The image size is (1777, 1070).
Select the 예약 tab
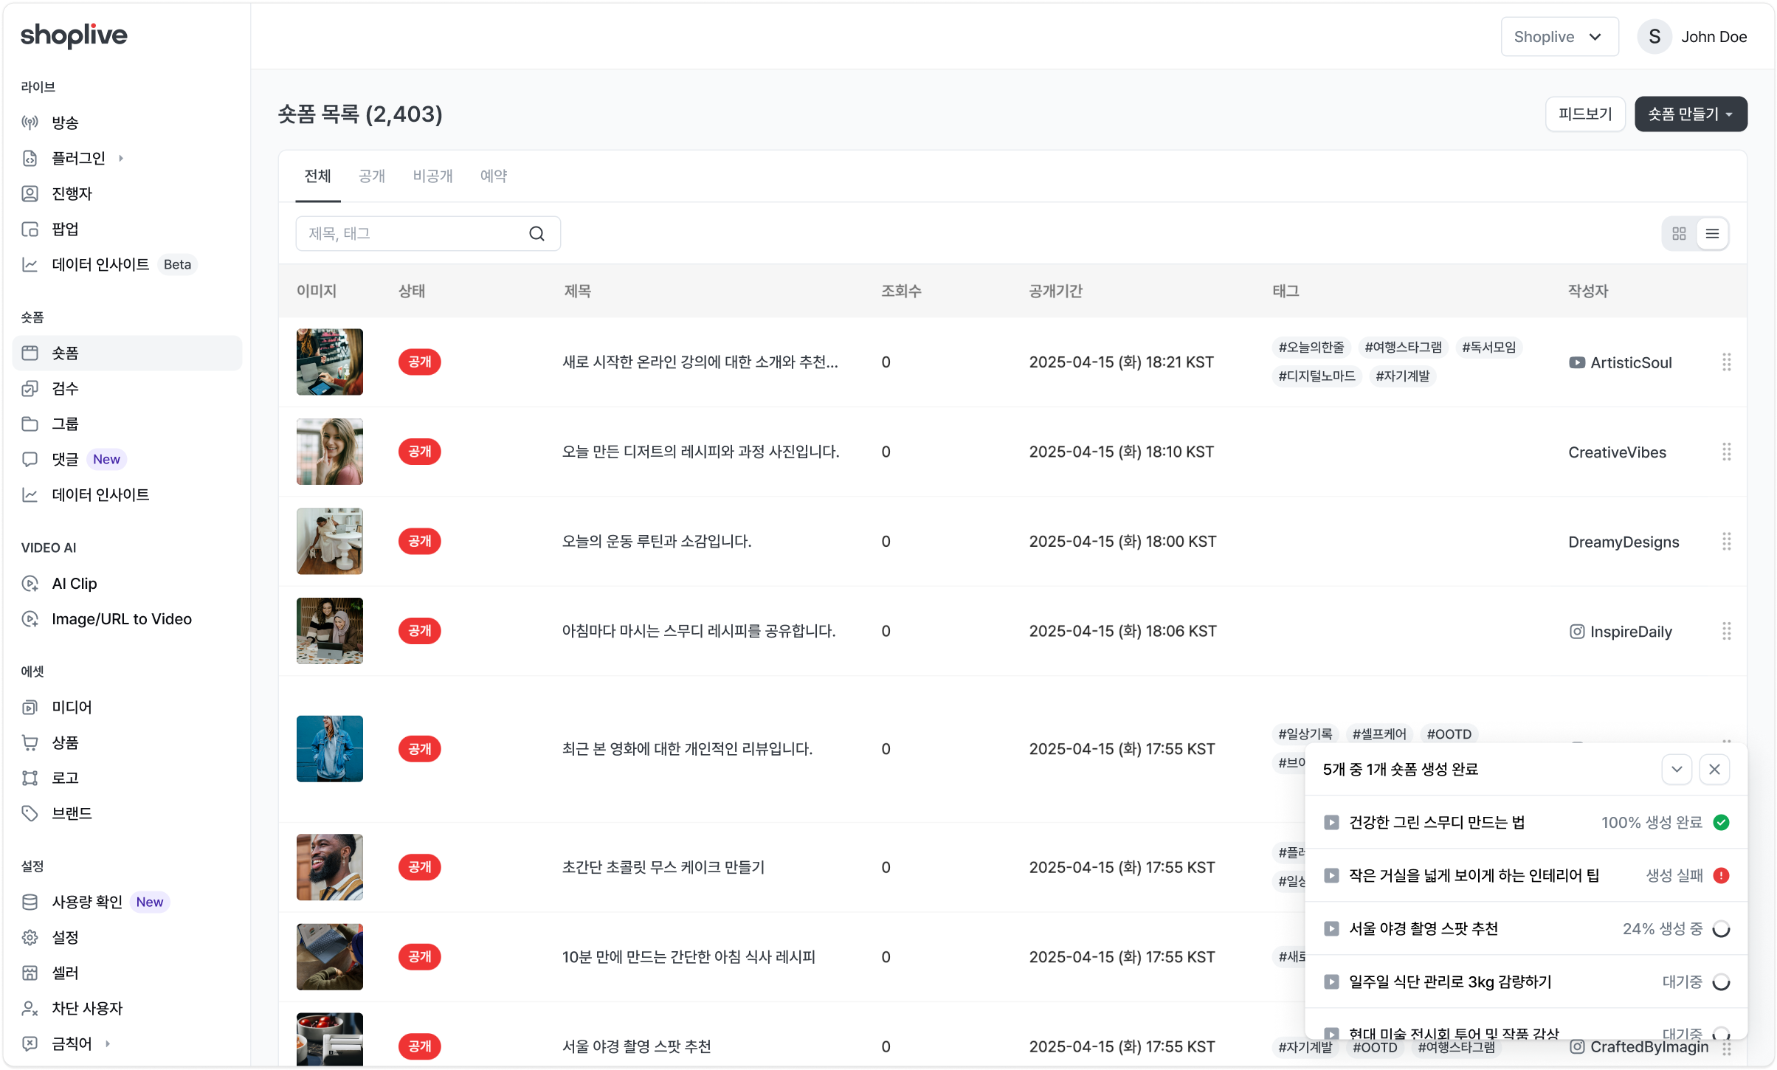(x=494, y=176)
